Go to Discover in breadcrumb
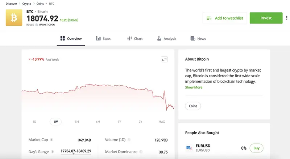290x159 pixels. [11, 4]
